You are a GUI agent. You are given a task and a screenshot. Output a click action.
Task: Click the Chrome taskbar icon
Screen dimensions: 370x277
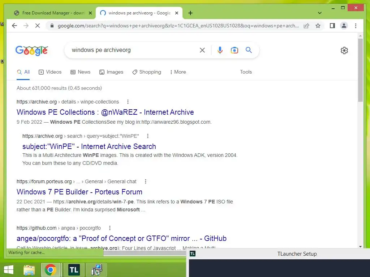51,270
